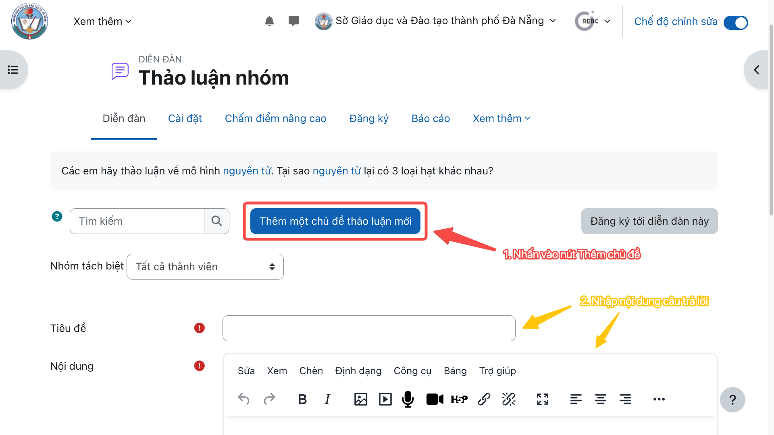This screenshot has height=435, width=774.
Task: Click Chế độ chỉnh sửa label text
Action: pyautogui.click(x=676, y=21)
